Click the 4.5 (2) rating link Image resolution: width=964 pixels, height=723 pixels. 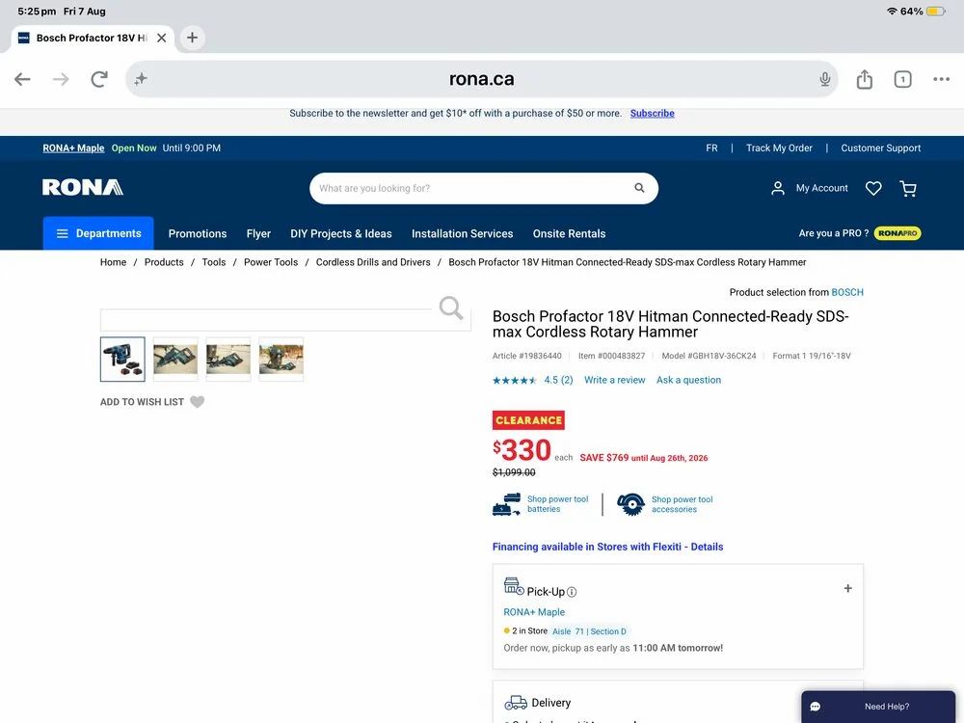[558, 380]
